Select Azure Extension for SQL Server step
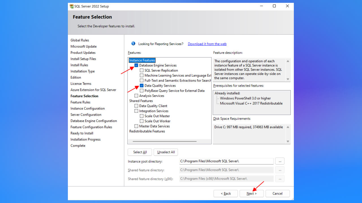362x203 pixels. tap(93, 90)
